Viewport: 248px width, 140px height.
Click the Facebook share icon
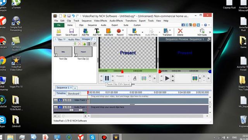tap(183, 25)
